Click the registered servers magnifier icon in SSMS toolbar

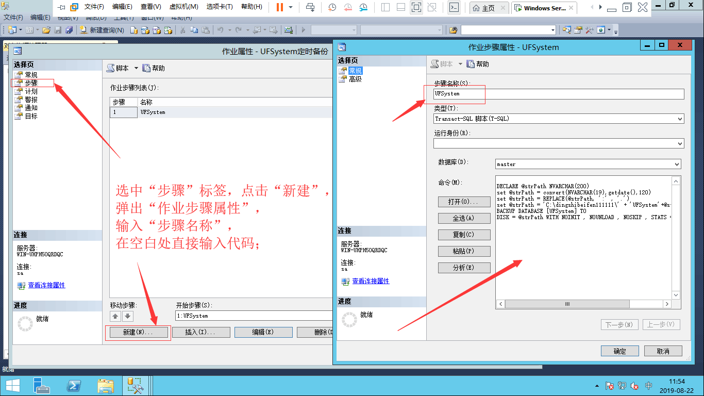[567, 30]
